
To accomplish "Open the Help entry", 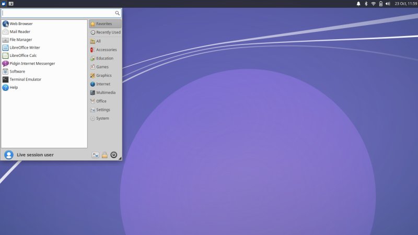I will pos(14,87).
